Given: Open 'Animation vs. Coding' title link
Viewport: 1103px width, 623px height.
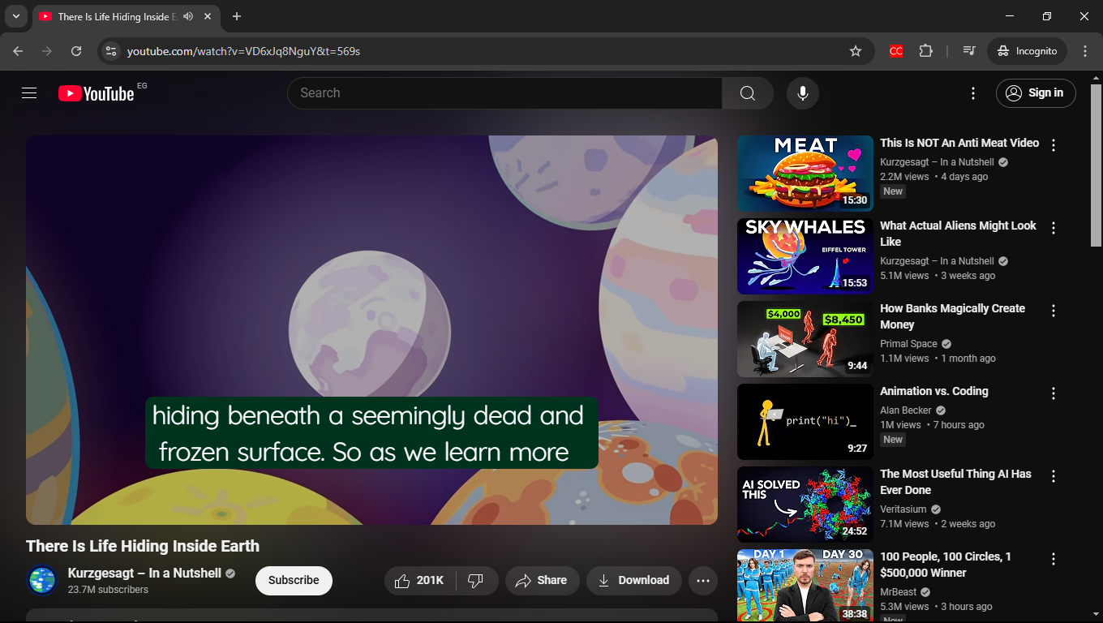Looking at the screenshot, I should pos(934,391).
